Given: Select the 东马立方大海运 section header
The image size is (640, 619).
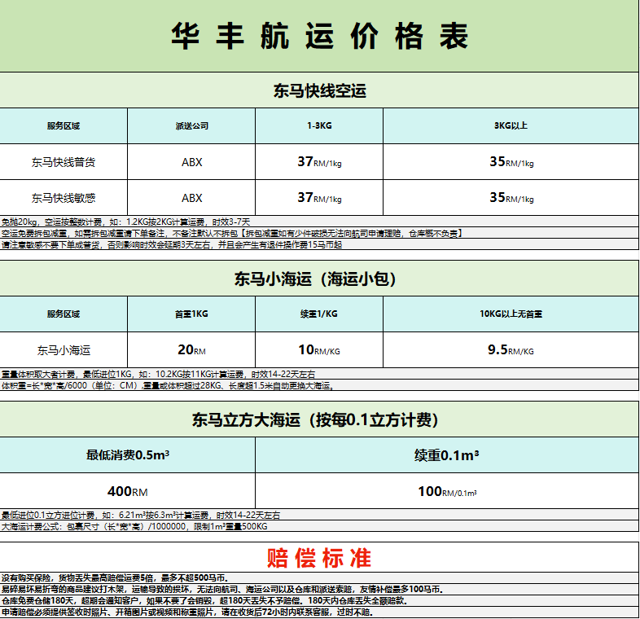Looking at the screenshot, I should point(319,420).
